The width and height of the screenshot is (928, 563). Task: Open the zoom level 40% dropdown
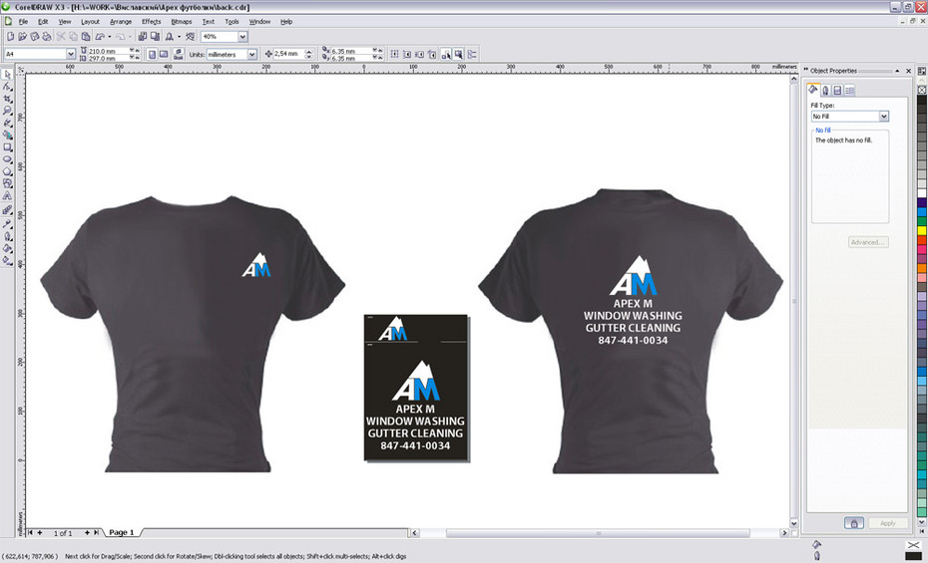click(242, 37)
